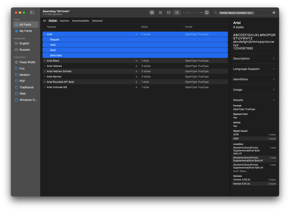Toggle the sidebar visibility button
The height and width of the screenshot is (211, 290).
tap(32, 12)
